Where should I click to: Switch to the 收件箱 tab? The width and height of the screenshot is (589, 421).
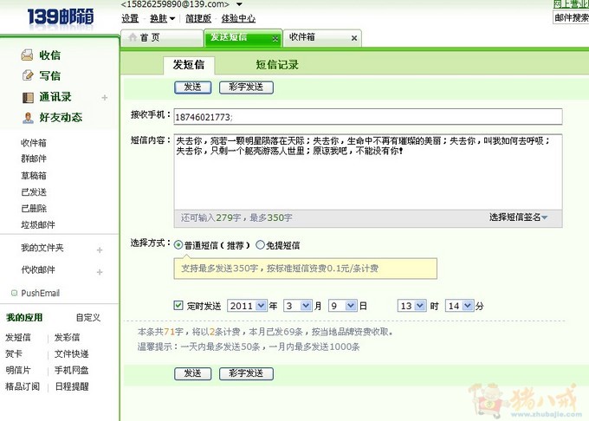tap(322, 37)
